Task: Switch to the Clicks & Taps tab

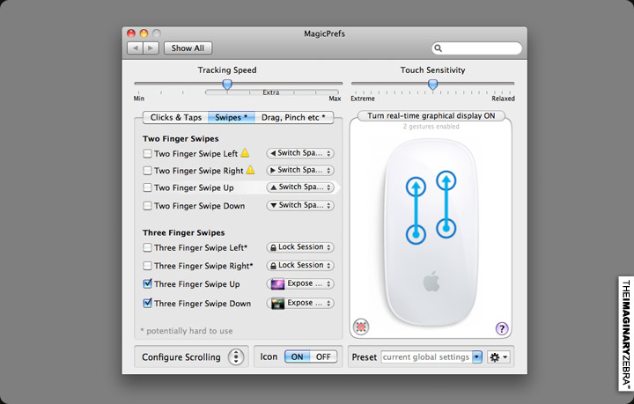Action: pos(175,117)
